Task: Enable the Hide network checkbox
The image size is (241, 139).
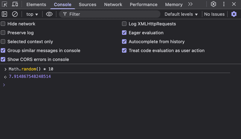Action: [3, 24]
